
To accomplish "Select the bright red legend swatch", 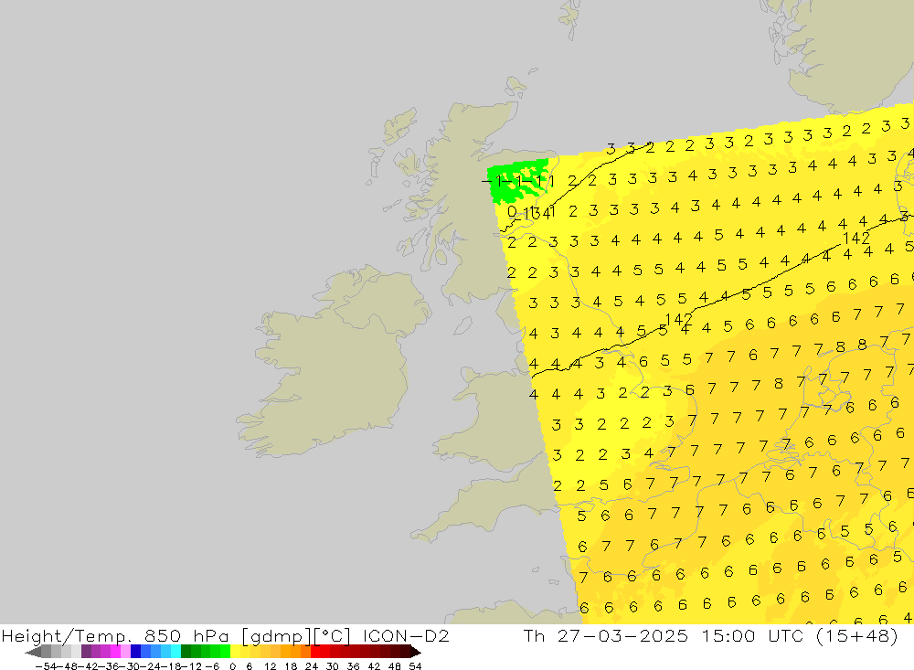I will tap(315, 652).
